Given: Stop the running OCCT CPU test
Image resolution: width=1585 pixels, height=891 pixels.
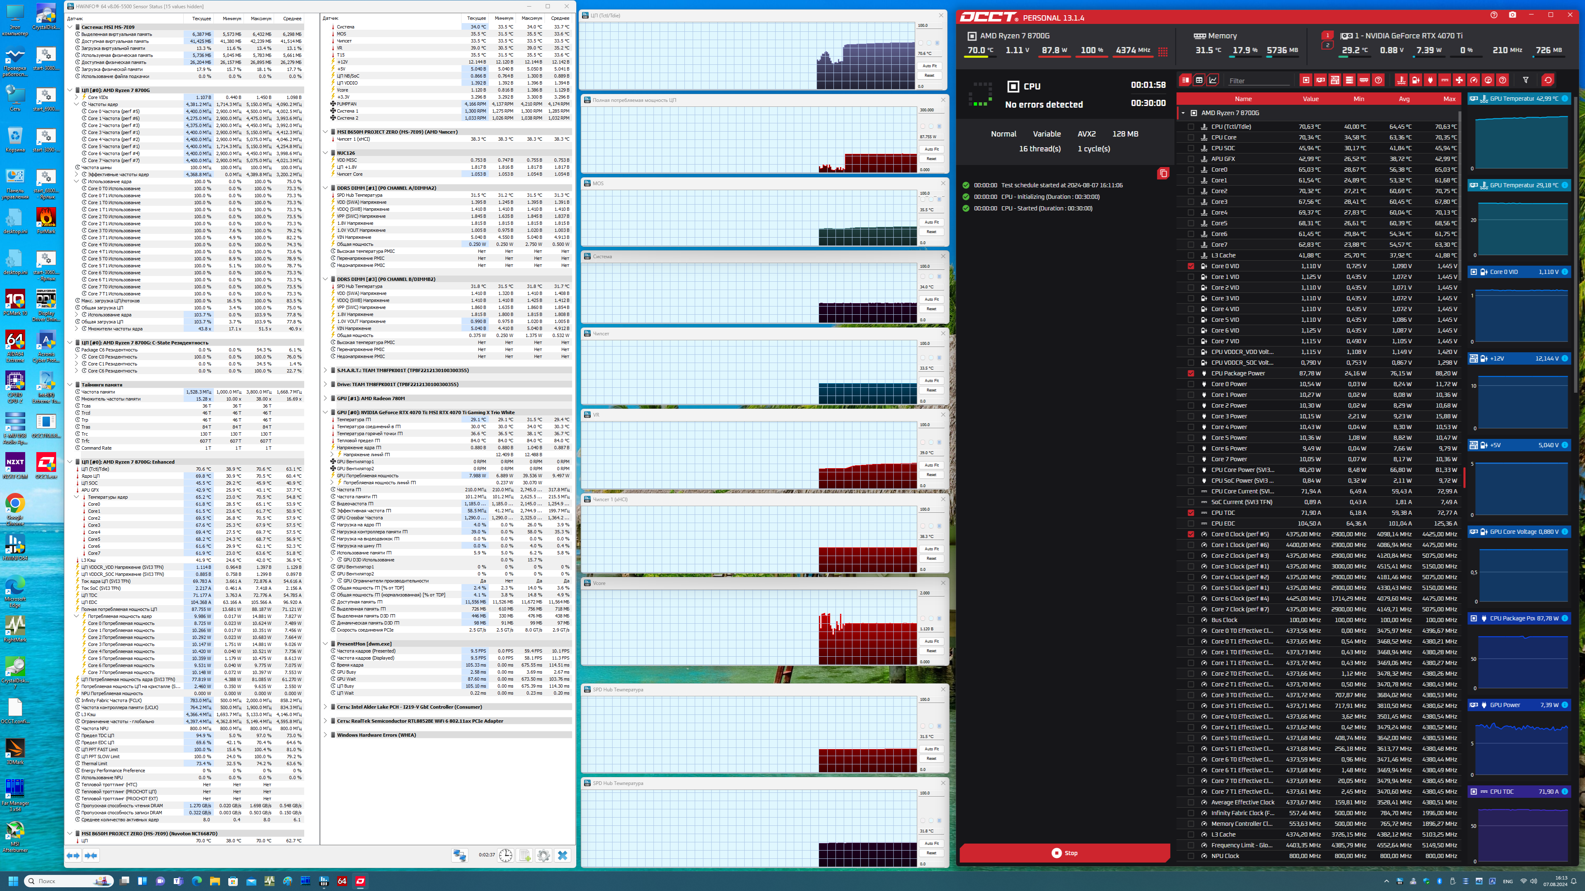Looking at the screenshot, I should (x=1065, y=853).
